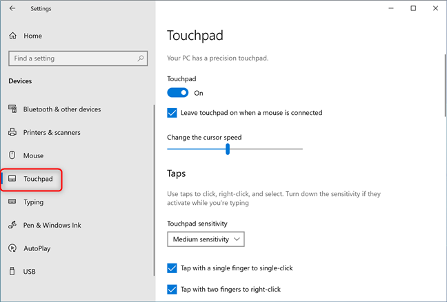Click the search magnifier icon
This screenshot has height=302, width=447.
coord(141,58)
